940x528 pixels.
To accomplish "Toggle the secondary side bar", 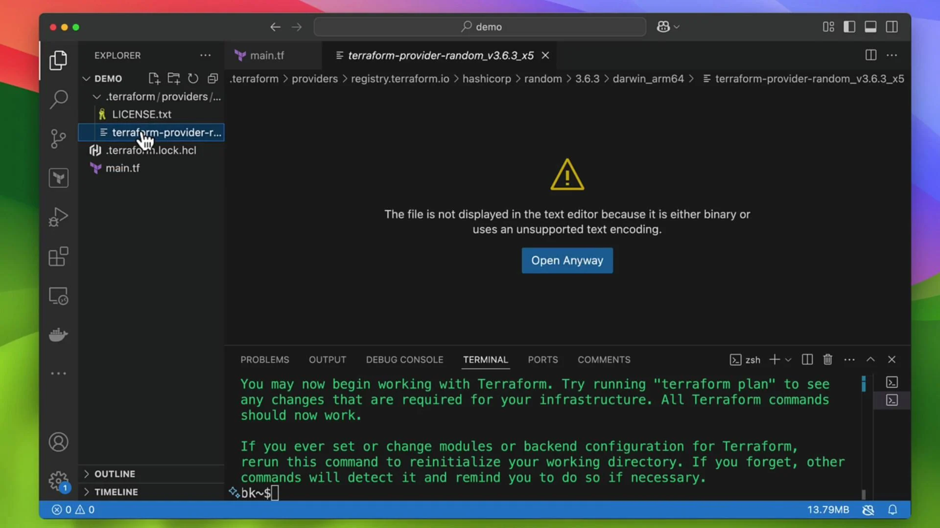I will pos(892,27).
